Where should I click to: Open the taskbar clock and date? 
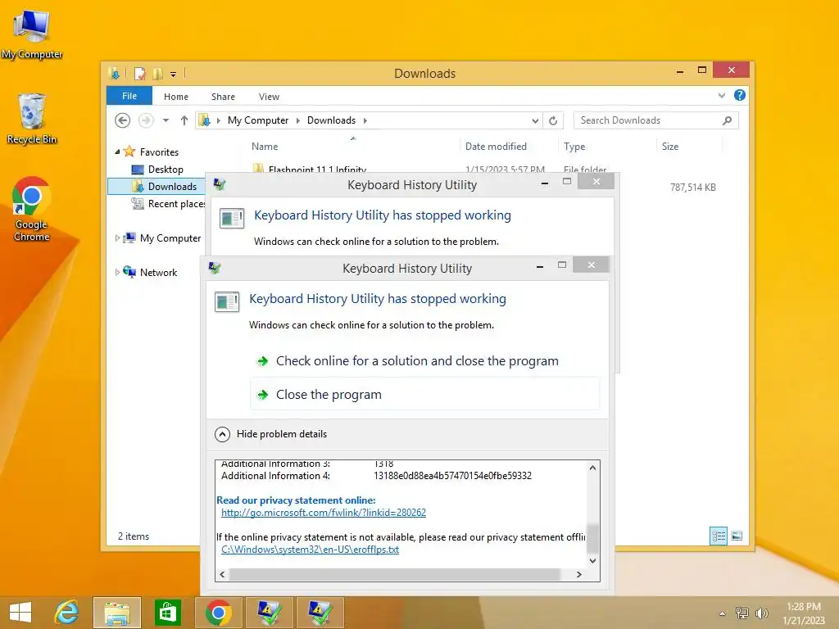pyautogui.click(x=804, y=613)
